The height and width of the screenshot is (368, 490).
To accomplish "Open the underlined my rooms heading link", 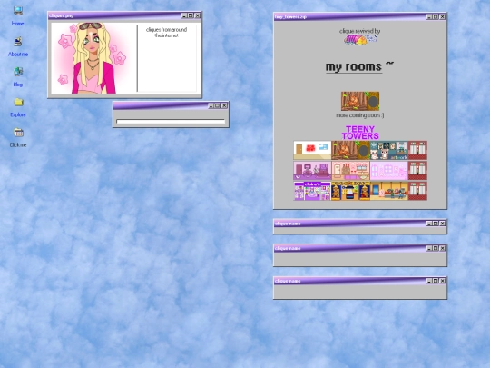I will click(354, 66).
